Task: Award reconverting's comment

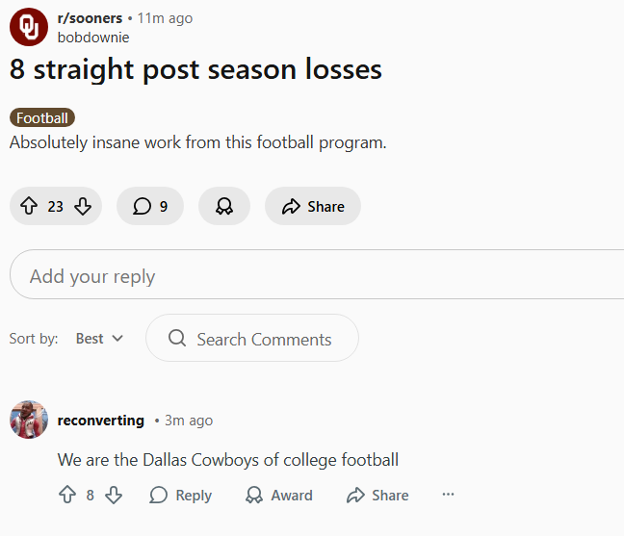Action: tap(279, 495)
